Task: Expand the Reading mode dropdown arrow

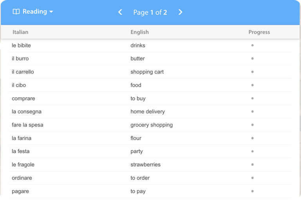Action: (x=51, y=12)
